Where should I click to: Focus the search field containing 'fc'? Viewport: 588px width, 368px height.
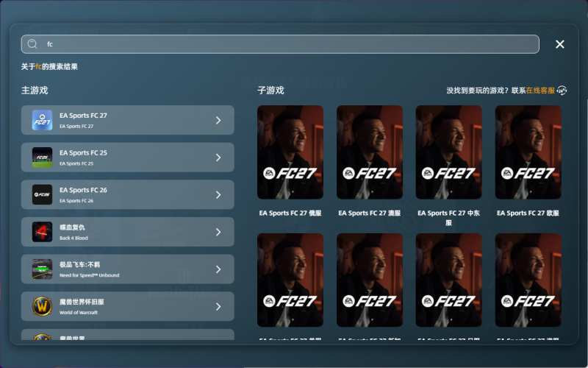click(x=280, y=44)
